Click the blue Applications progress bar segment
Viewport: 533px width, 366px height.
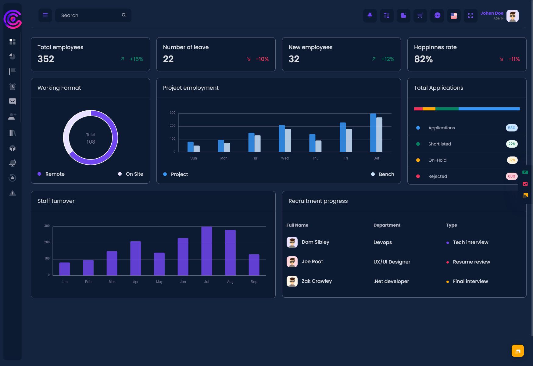(489, 109)
